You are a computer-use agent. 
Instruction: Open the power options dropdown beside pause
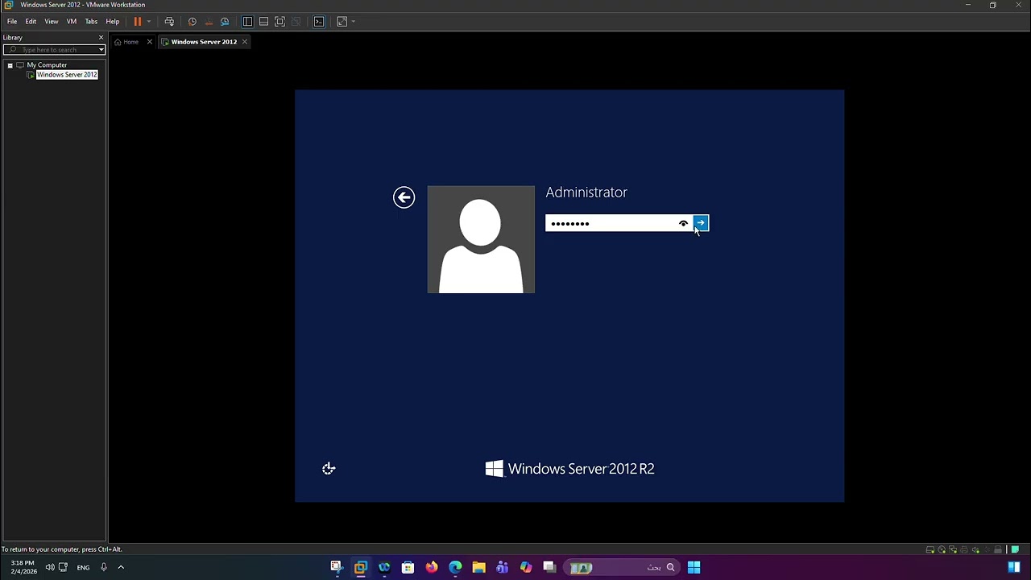click(149, 22)
